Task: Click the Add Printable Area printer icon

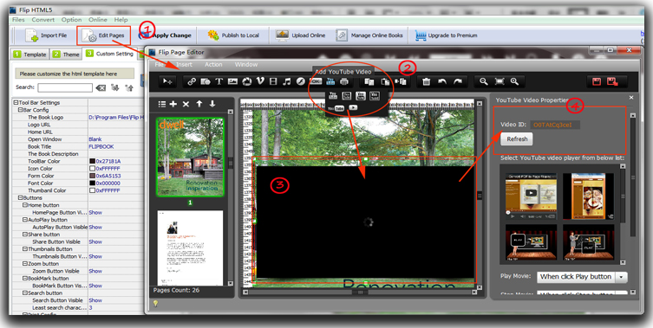Action: 344,82
